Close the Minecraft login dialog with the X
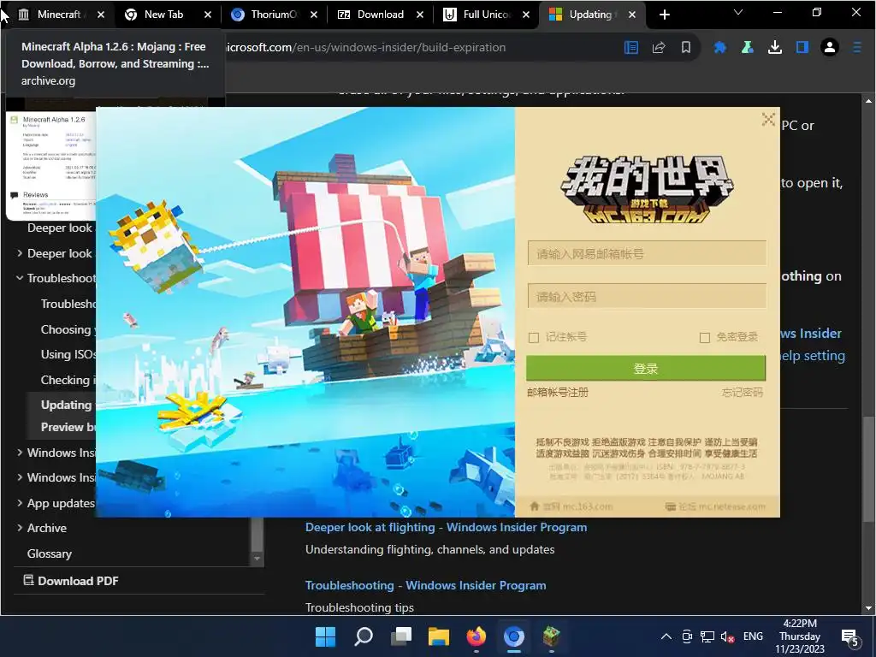This screenshot has width=876, height=657. tap(768, 119)
